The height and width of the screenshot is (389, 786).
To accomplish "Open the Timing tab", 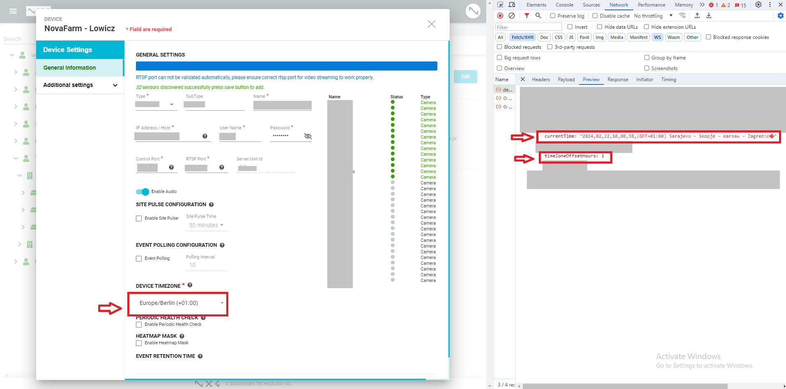I will [669, 80].
